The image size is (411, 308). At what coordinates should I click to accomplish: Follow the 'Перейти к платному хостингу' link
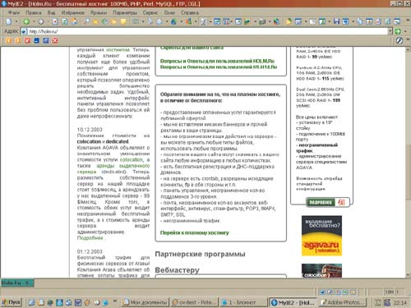195,232
